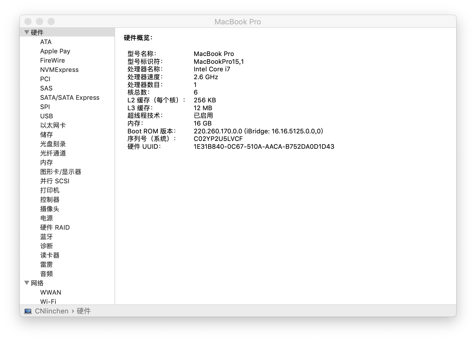Click the Boot ROM version value
Screen dimensions: 476x341
coord(258,131)
